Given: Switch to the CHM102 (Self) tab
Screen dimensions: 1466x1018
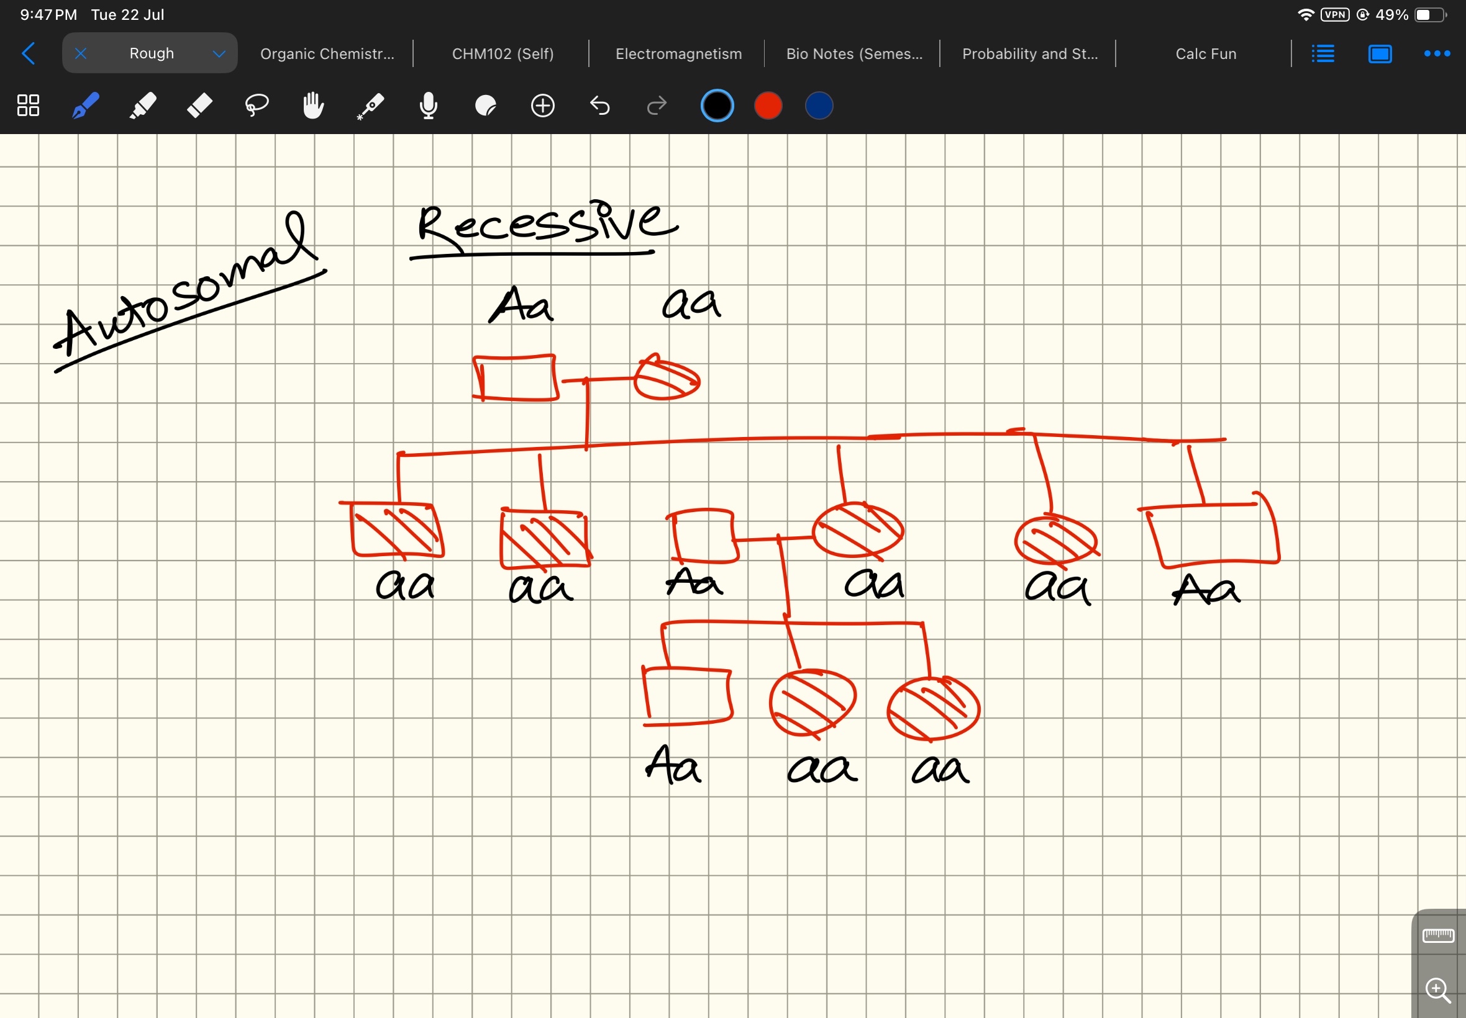Looking at the screenshot, I should [503, 53].
